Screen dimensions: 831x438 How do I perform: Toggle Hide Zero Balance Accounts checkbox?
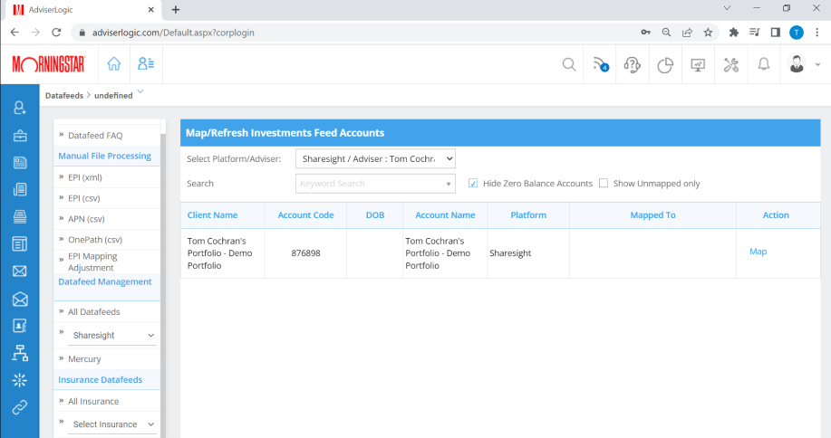[x=473, y=183]
